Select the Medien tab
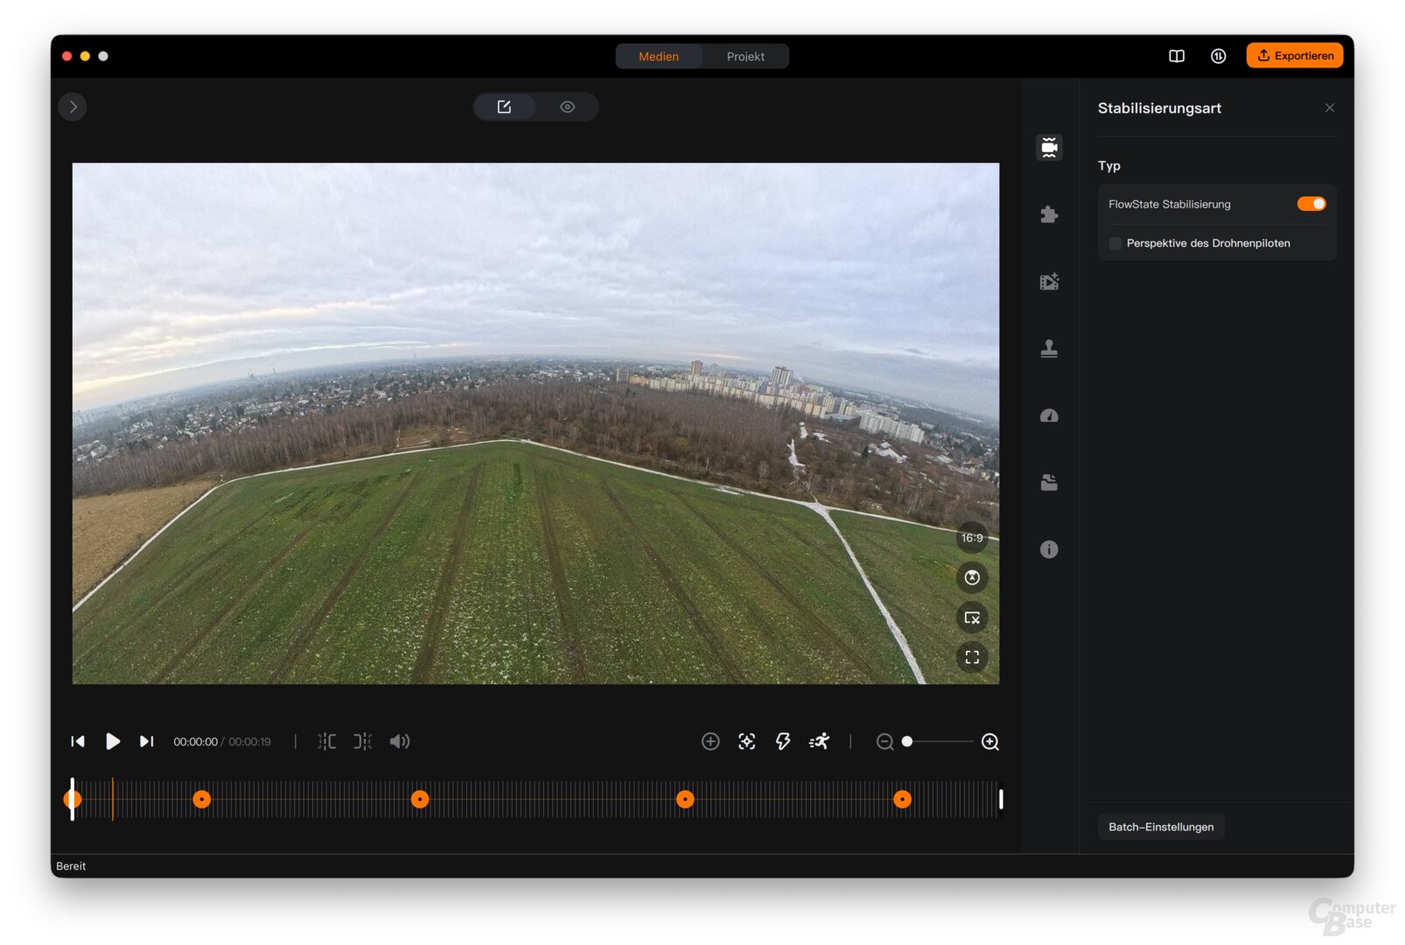The image size is (1405, 945). point(658,57)
